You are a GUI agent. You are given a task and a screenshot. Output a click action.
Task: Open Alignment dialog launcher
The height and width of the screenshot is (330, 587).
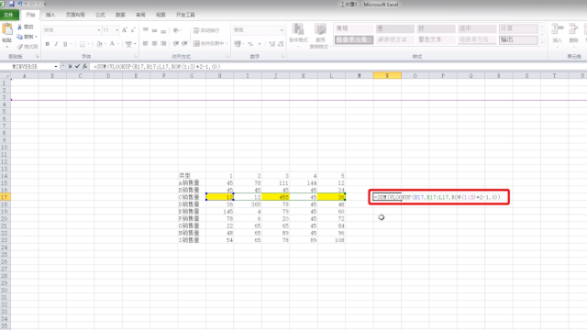tap(227, 57)
